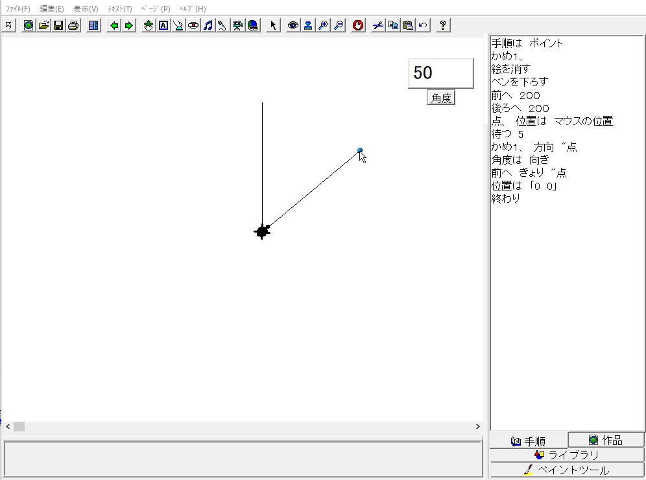The width and height of the screenshot is (646, 480).
Task: Click the horizontal scrollbar right arrow
Action: point(478,427)
